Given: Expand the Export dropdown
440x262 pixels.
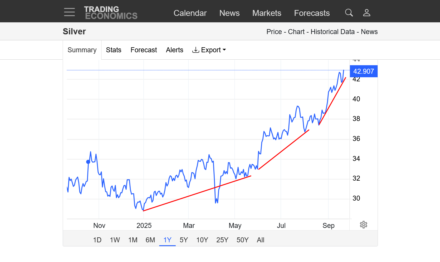Looking at the screenshot, I should [x=209, y=50].
